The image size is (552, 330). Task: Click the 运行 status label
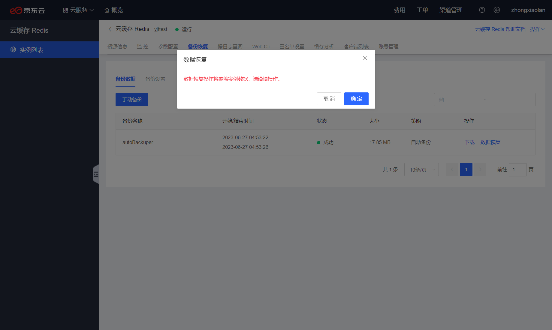coord(186,29)
